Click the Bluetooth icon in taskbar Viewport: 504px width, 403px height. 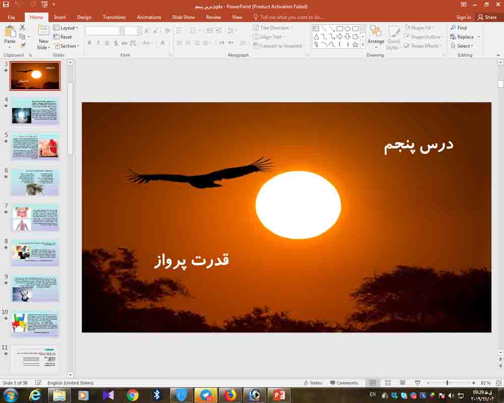pos(156,394)
